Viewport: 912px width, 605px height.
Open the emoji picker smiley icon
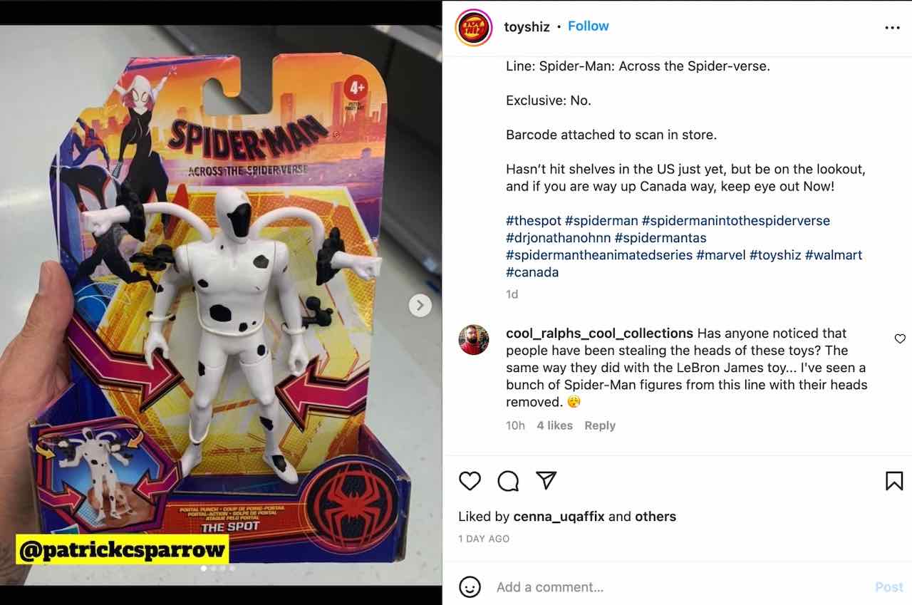coord(470,587)
